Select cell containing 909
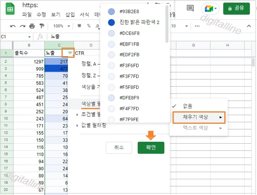Viewport: 257px width, 195px height. coord(29,69)
